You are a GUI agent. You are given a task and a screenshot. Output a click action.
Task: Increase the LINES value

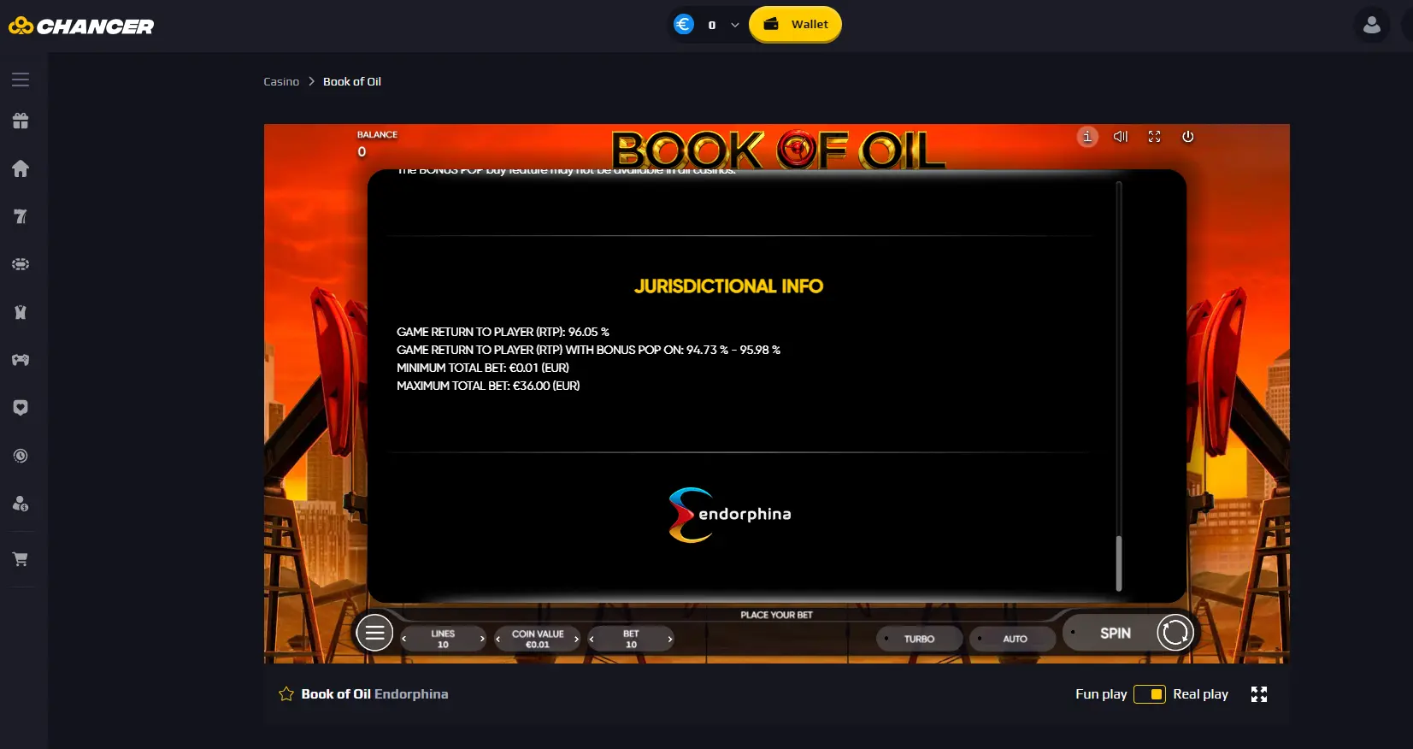pyautogui.click(x=482, y=639)
